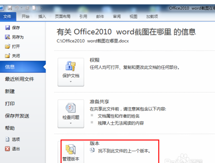Click the 选项 icon in the sidebar

click(x=7, y=139)
